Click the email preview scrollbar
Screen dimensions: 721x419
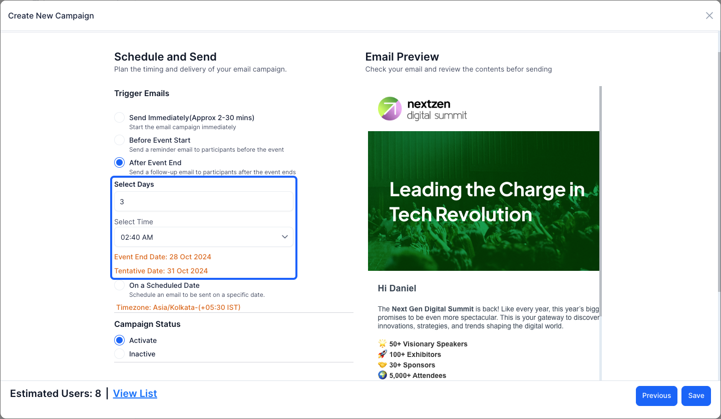coord(601,232)
